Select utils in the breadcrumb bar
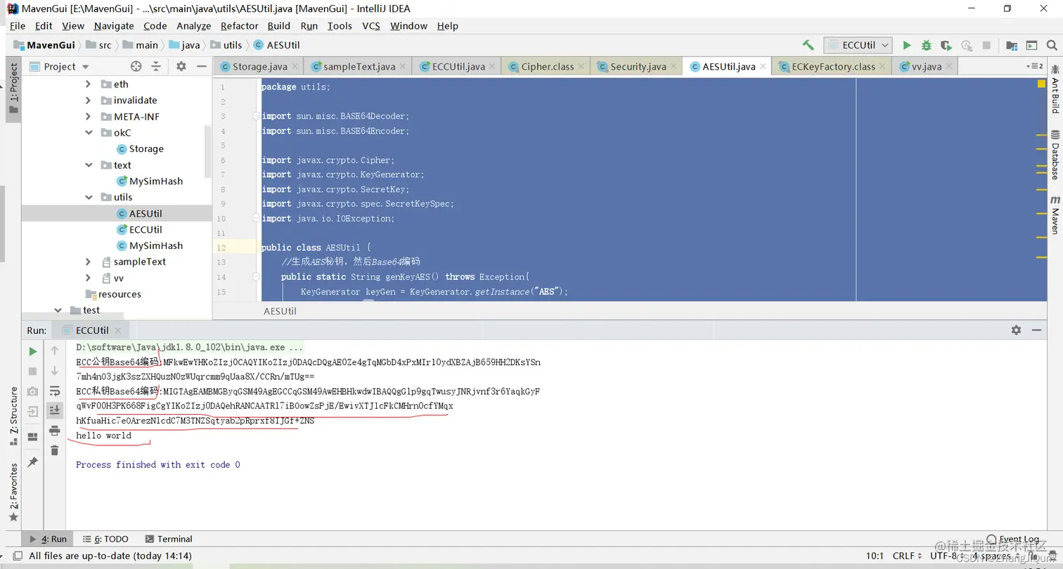This screenshot has height=569, width=1063. [x=226, y=45]
